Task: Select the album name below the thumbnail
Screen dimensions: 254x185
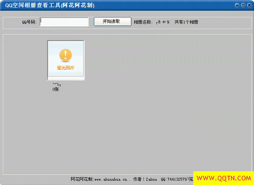Action: [57, 85]
